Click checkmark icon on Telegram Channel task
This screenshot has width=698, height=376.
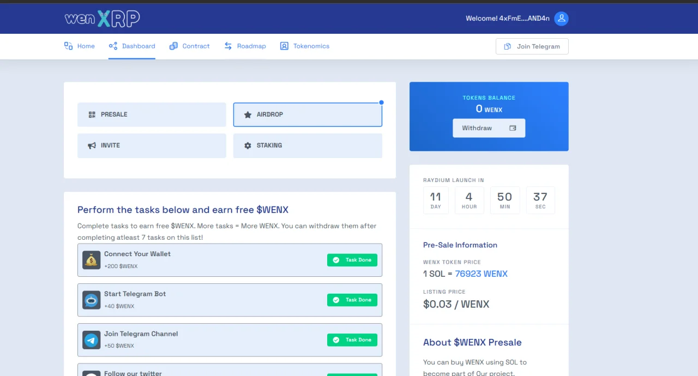click(x=336, y=339)
